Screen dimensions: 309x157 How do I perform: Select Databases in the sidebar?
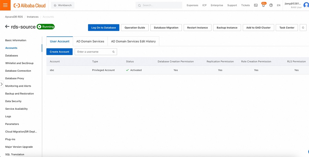coord(12,56)
